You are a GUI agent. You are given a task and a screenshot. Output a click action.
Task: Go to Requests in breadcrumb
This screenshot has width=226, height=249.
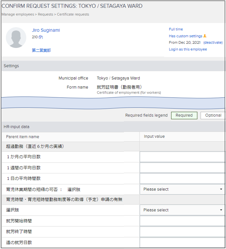pyautogui.click(x=45, y=14)
